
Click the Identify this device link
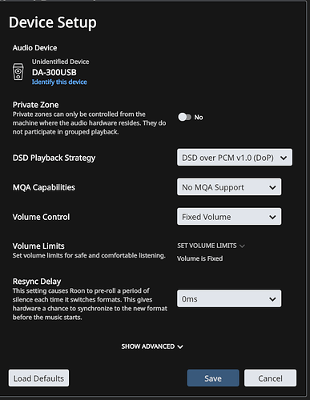click(59, 82)
